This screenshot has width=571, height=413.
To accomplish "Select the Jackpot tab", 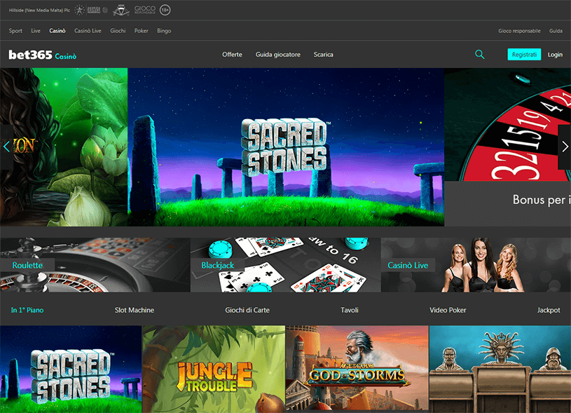I will [549, 310].
